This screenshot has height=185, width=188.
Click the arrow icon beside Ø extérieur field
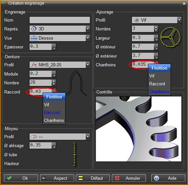[156, 56]
